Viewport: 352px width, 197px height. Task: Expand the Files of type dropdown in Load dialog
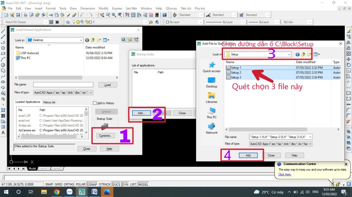pyautogui.click(x=91, y=93)
